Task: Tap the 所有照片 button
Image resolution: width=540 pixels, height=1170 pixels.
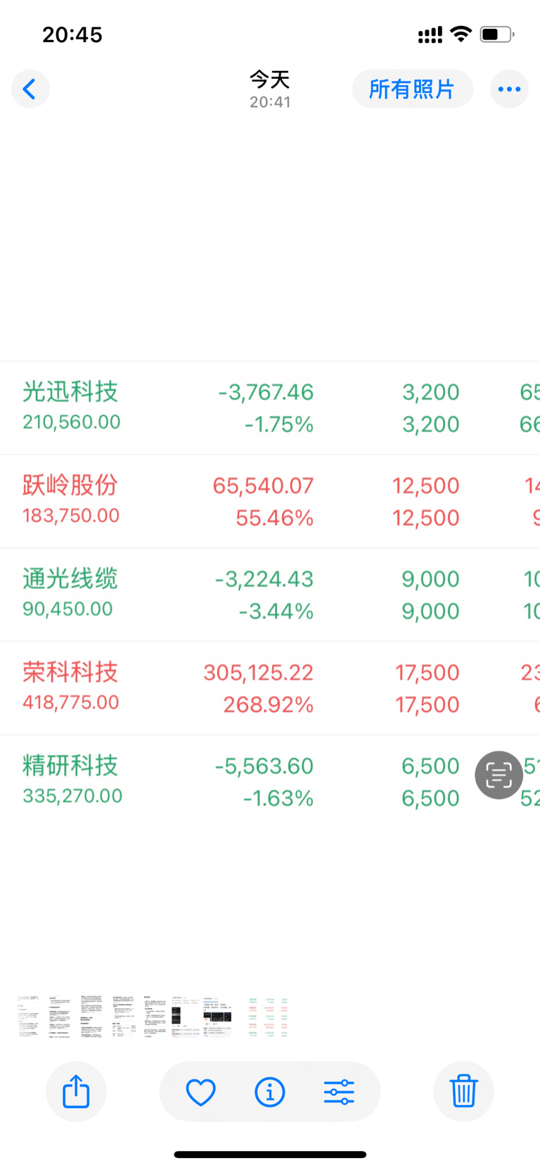Action: click(412, 89)
